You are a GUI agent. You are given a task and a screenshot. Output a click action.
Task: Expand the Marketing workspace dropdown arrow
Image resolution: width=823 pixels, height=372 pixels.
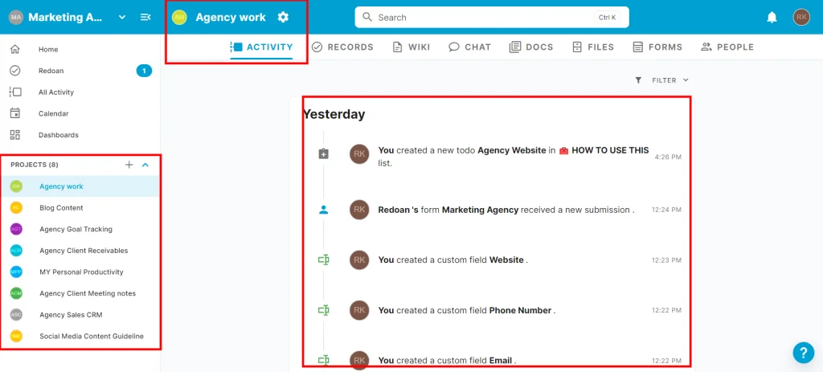(122, 17)
